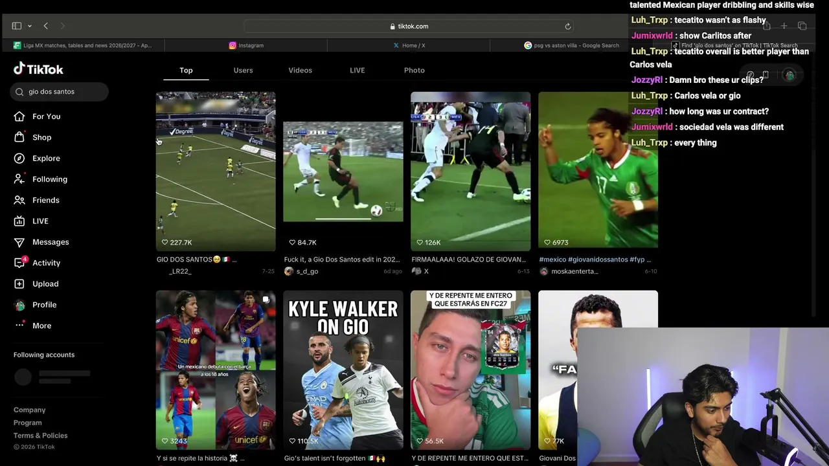Screen dimensions: 829x466
Task: Click the moskaenterta avatar icon
Action: [x=544, y=271]
